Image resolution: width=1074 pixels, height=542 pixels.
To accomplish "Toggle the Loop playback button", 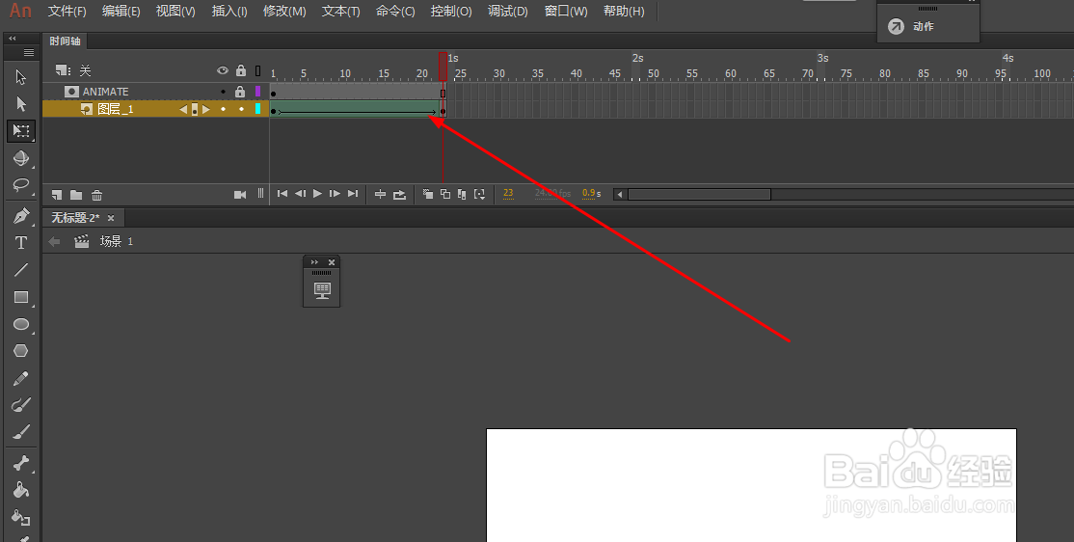I will (x=399, y=194).
